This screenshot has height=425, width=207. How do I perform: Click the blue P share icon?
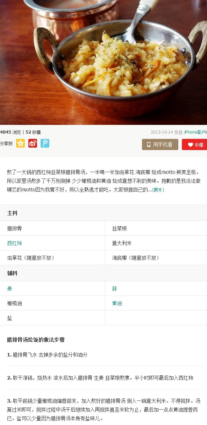pos(45,143)
